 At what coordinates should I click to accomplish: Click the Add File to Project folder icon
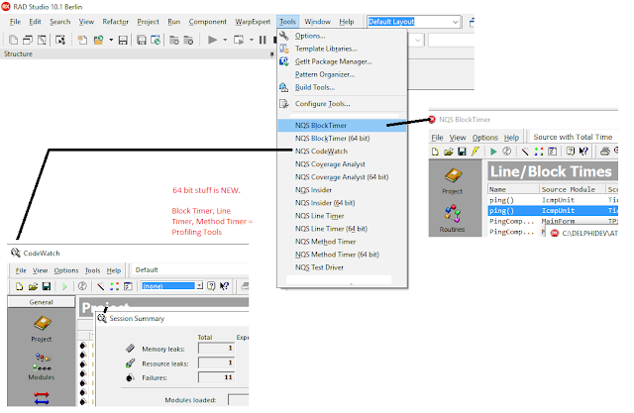coord(174,40)
